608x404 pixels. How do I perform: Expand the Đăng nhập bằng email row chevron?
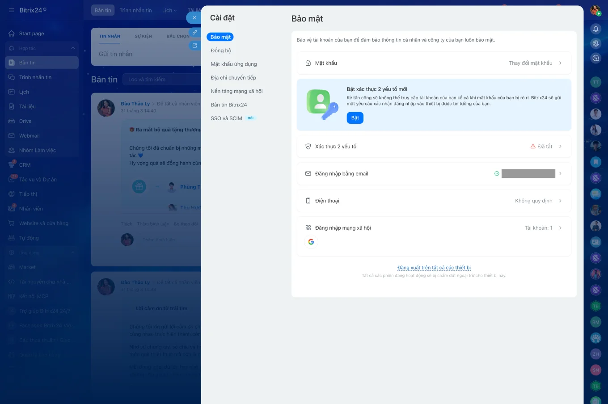point(560,173)
